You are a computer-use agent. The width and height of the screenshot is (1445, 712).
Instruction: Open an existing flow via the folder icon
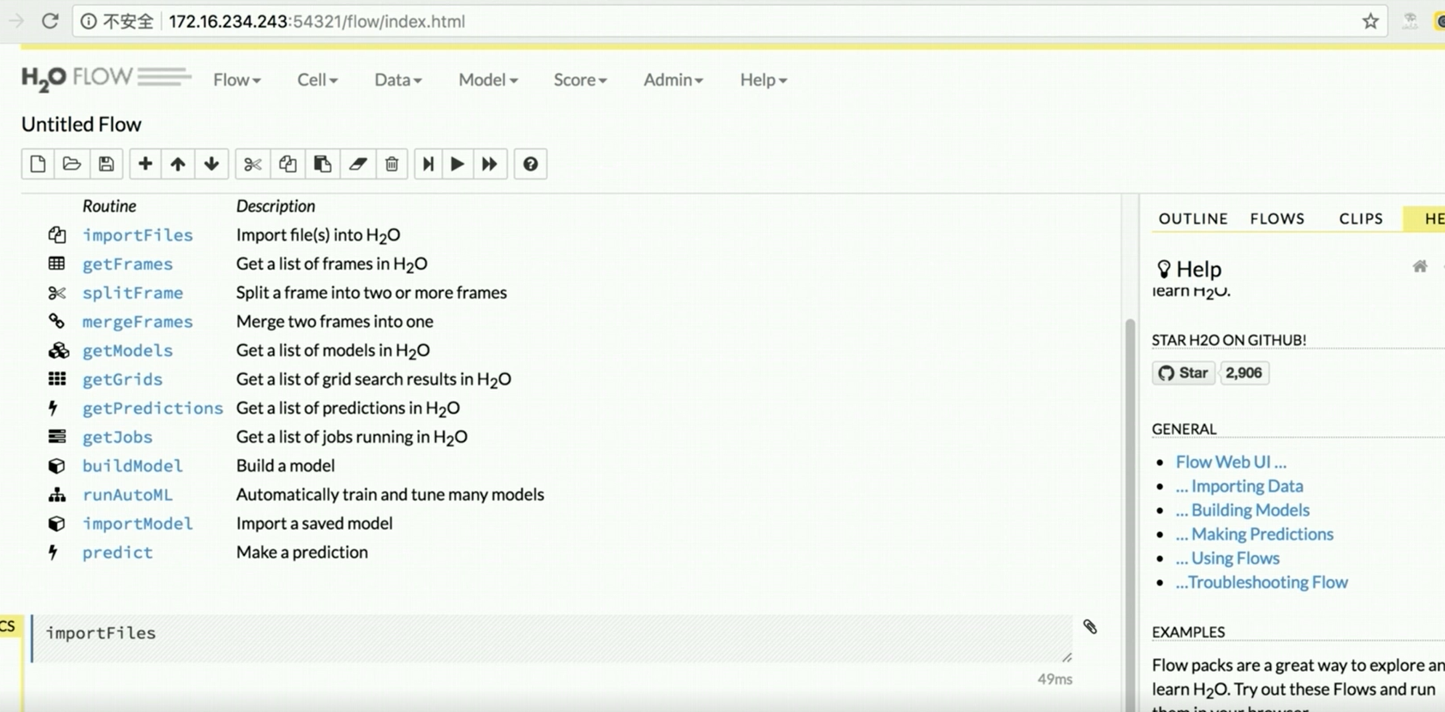[x=72, y=164]
